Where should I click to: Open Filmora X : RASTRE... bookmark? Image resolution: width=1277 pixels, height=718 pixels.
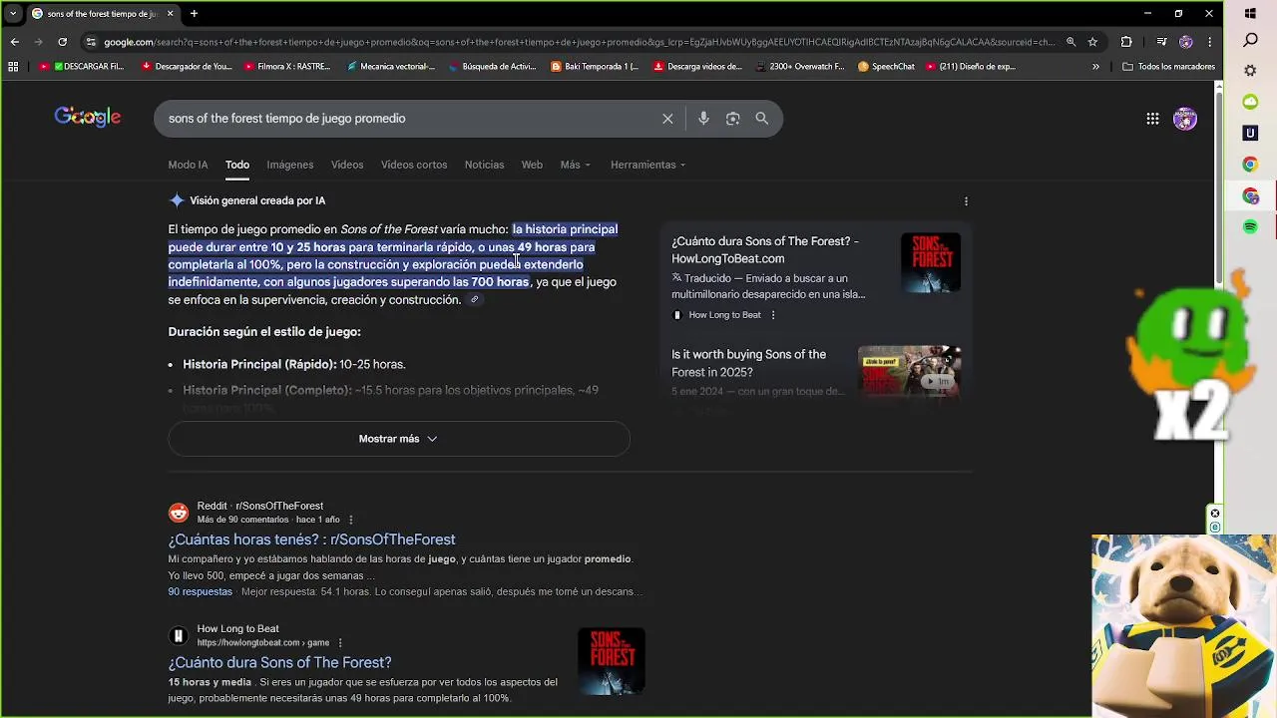point(287,67)
